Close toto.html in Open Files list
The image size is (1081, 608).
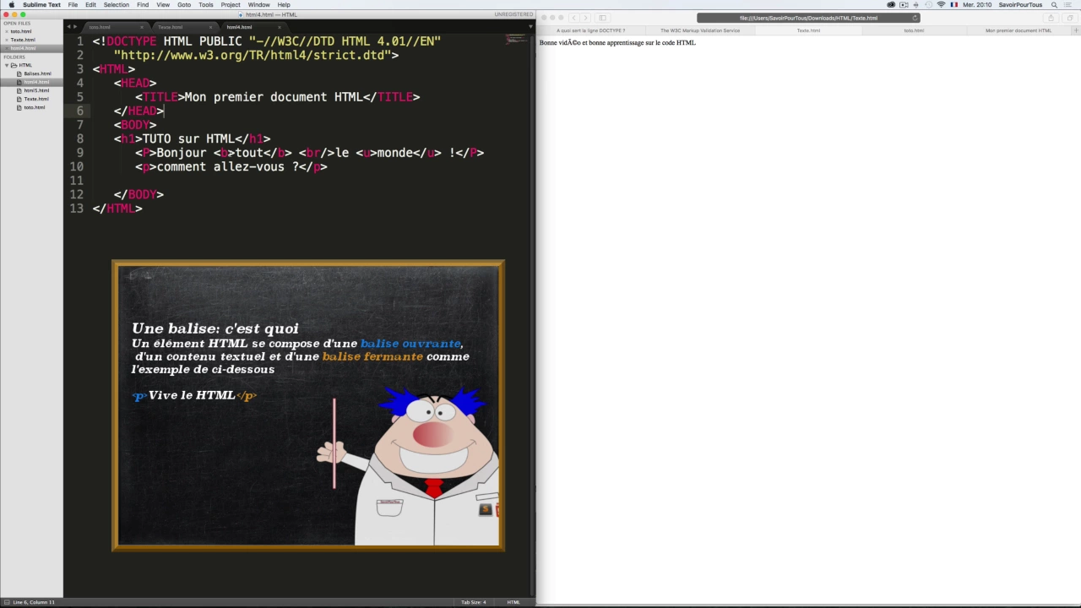pos(6,31)
